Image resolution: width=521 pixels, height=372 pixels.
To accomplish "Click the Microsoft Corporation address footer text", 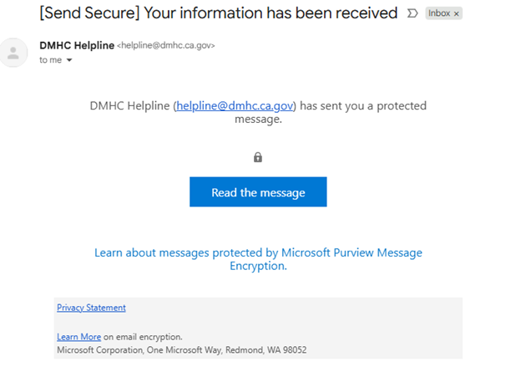I will click(x=181, y=349).
